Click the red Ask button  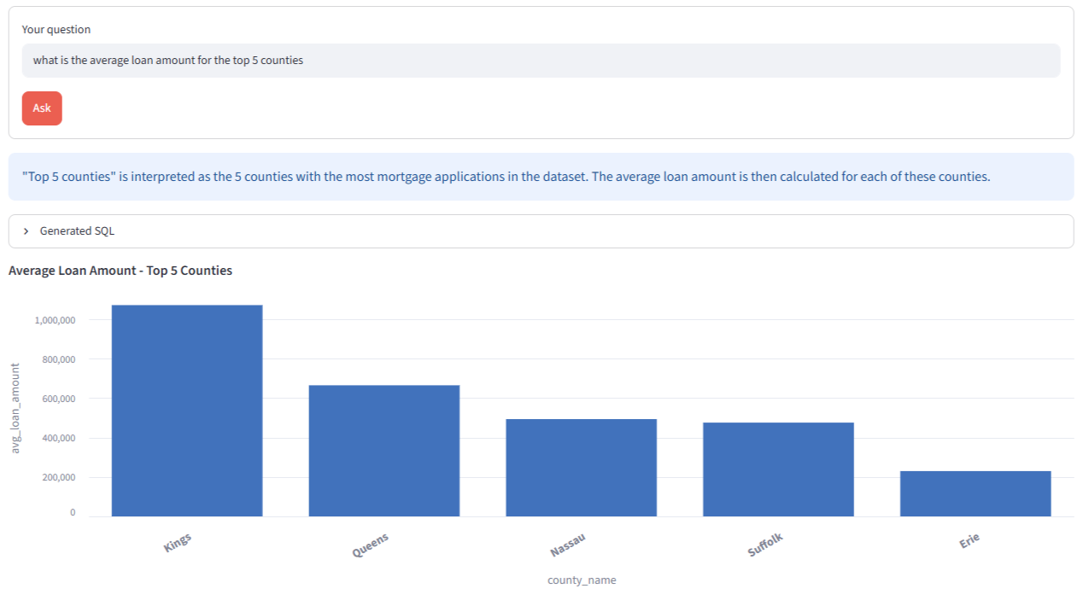[42, 108]
